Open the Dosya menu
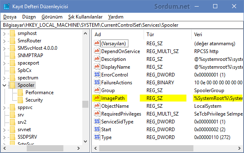Screen dimensions: 244x153 (9, 17)
